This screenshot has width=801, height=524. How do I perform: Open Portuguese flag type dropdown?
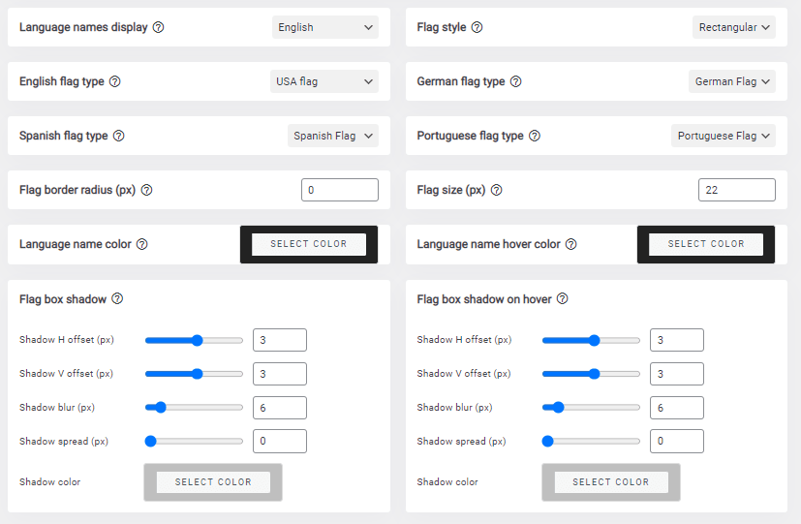[x=724, y=136]
